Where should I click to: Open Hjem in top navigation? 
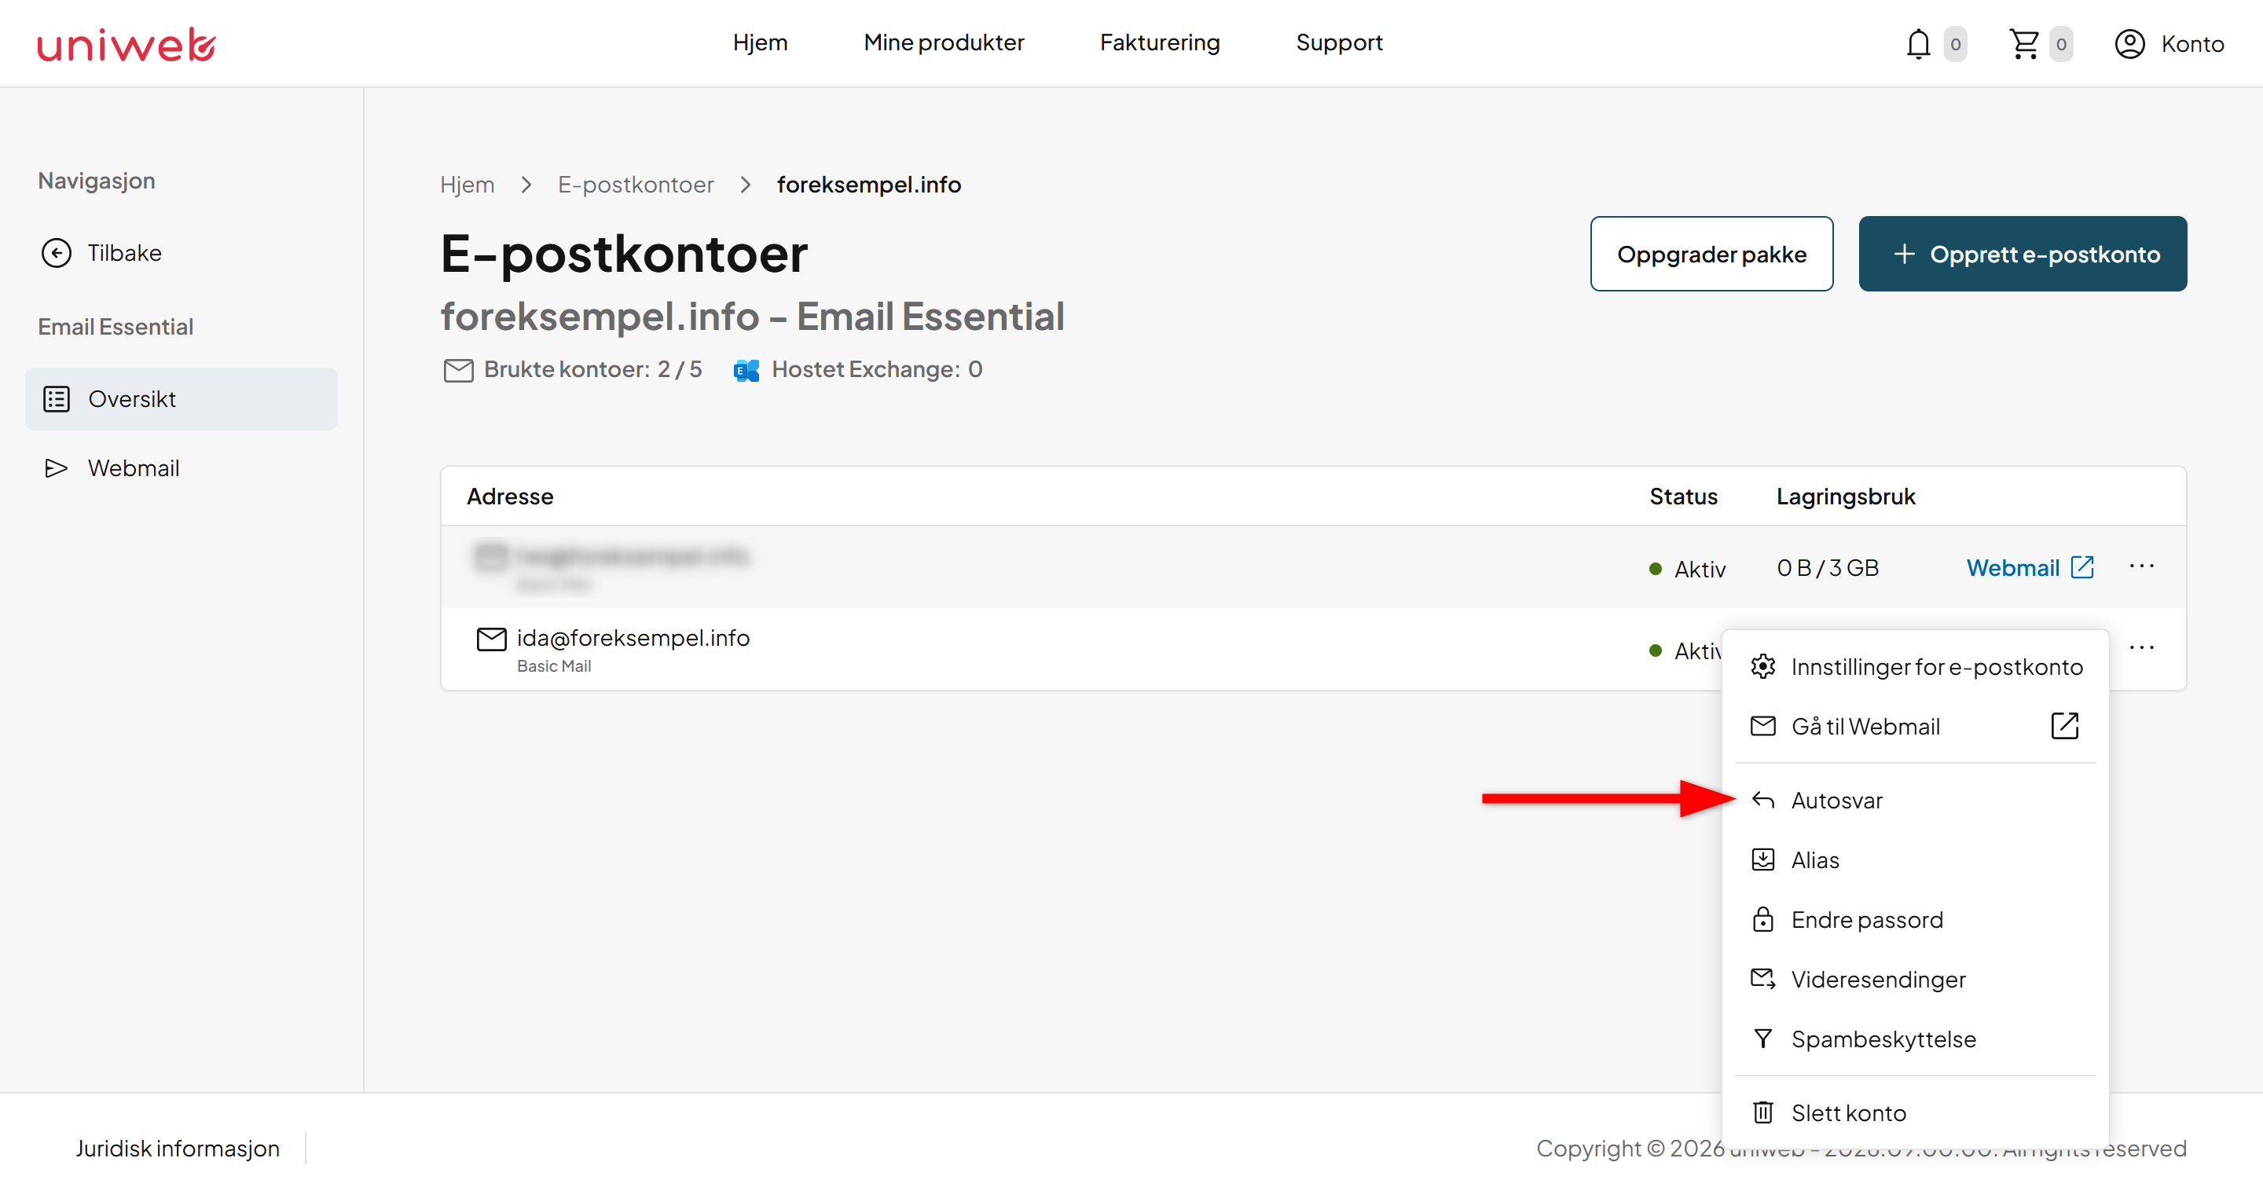pos(760,42)
